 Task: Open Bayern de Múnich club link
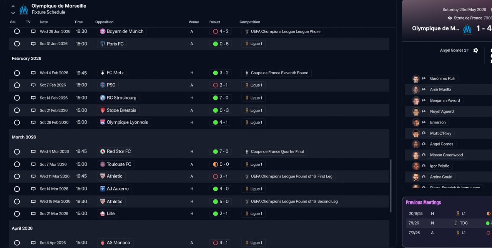122,31
